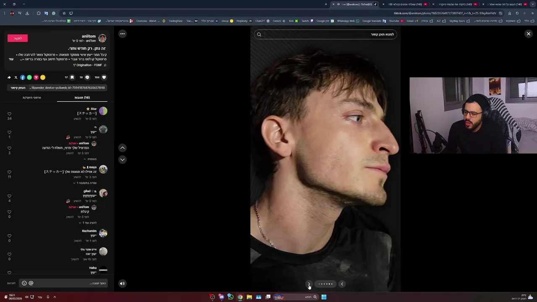Open the YouTube bookmark in the bookmarks bar
The width and height of the screenshot is (537, 302).
pyautogui.click(x=396, y=21)
